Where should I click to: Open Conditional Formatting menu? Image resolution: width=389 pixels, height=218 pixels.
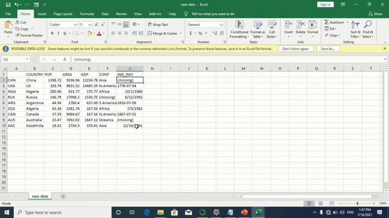click(239, 30)
